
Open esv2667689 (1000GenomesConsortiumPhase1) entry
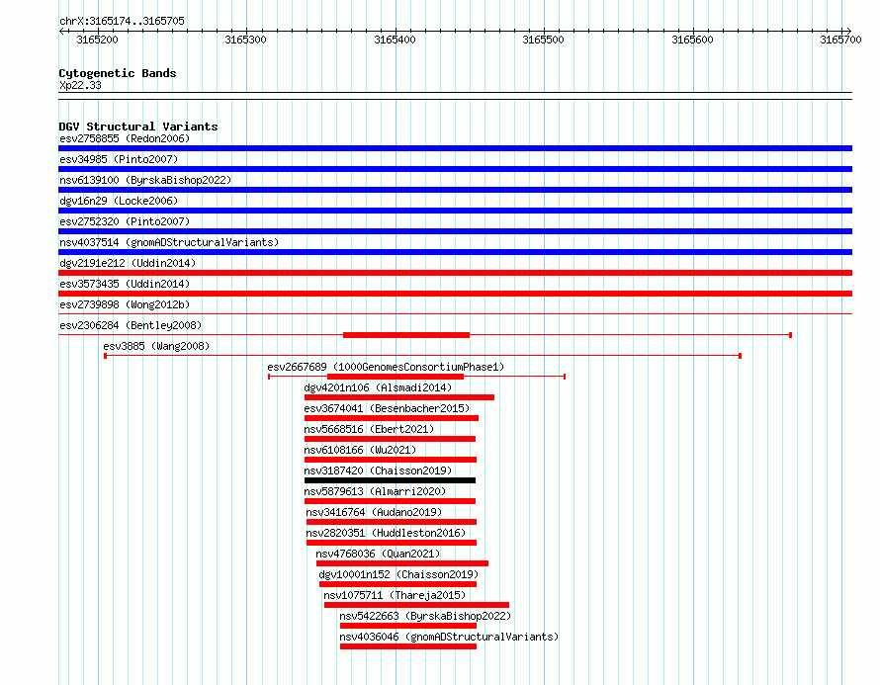coord(386,367)
